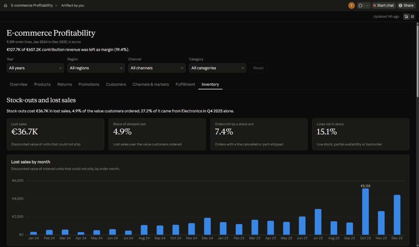Click the 'Lost sales by month' heading
The image size is (419, 247).
click(x=31, y=162)
